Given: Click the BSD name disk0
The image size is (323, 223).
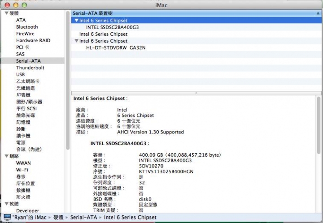Looking at the screenshot, I should (145, 199).
